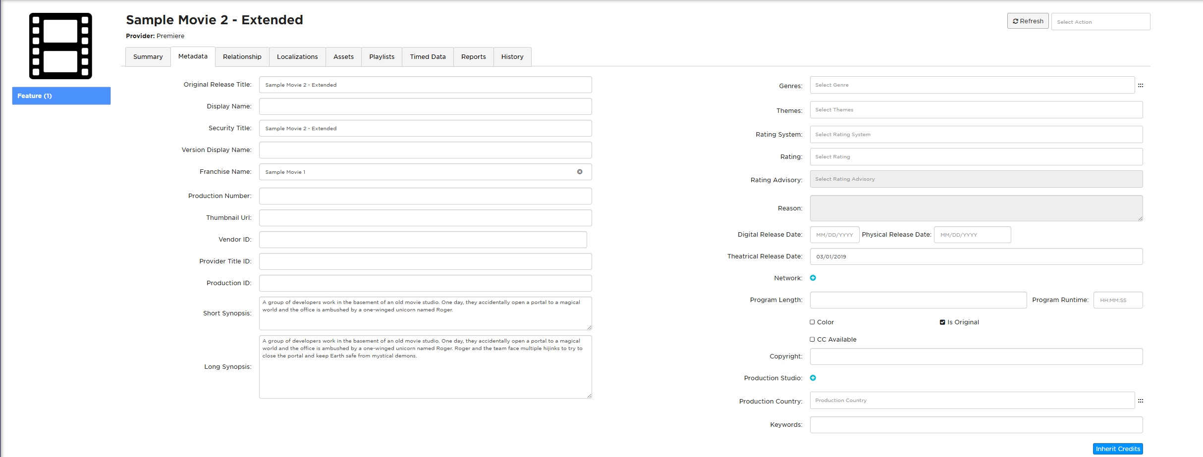The width and height of the screenshot is (1203, 457).
Task: Add a Production Studio with the plus icon
Action: (813, 378)
